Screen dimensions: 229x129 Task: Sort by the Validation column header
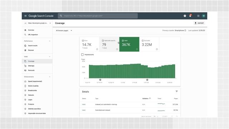point(146,99)
